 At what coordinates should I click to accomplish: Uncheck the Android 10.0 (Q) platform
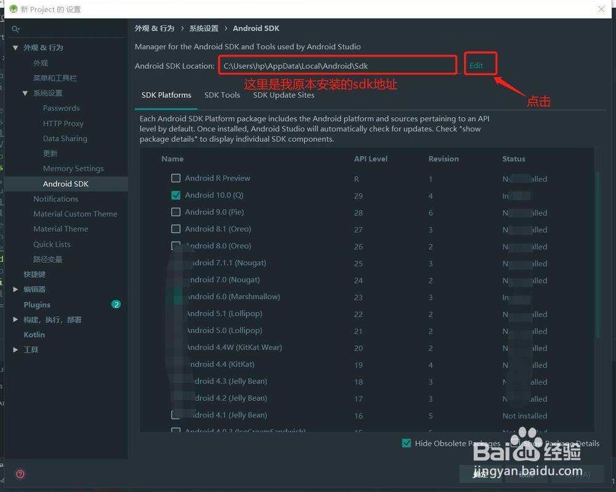(x=176, y=195)
